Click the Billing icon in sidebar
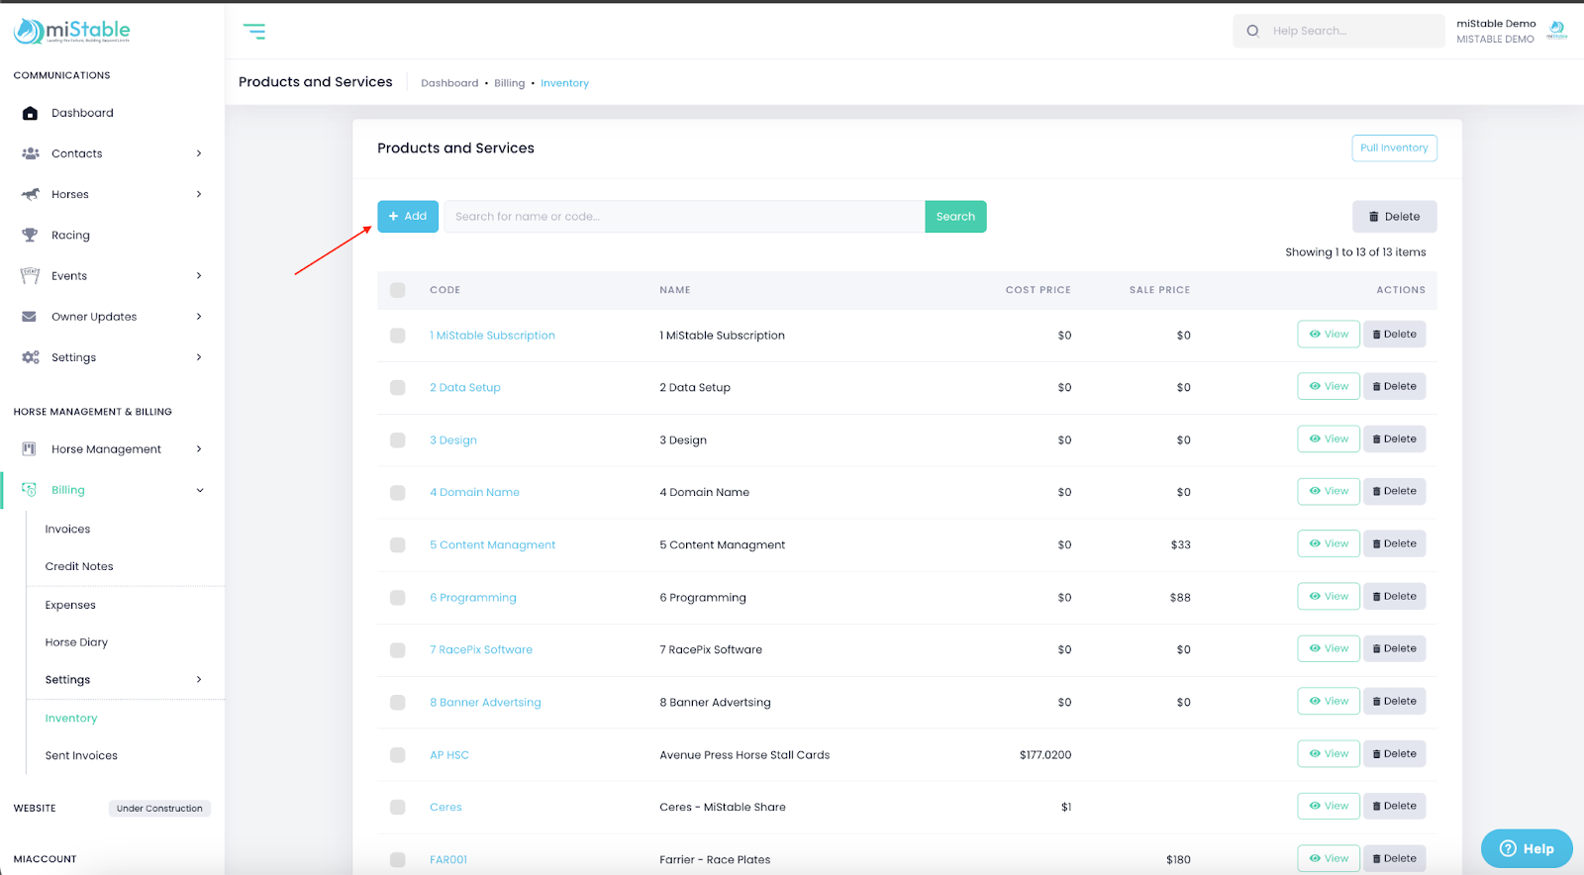This screenshot has width=1584, height=875. coord(30,489)
